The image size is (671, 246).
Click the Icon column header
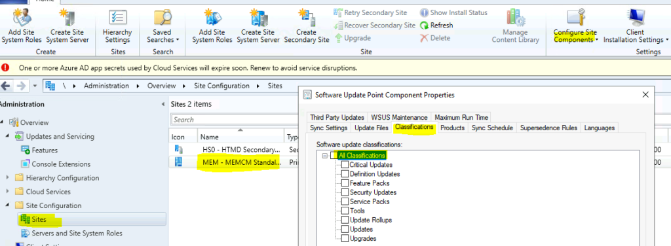click(x=183, y=137)
